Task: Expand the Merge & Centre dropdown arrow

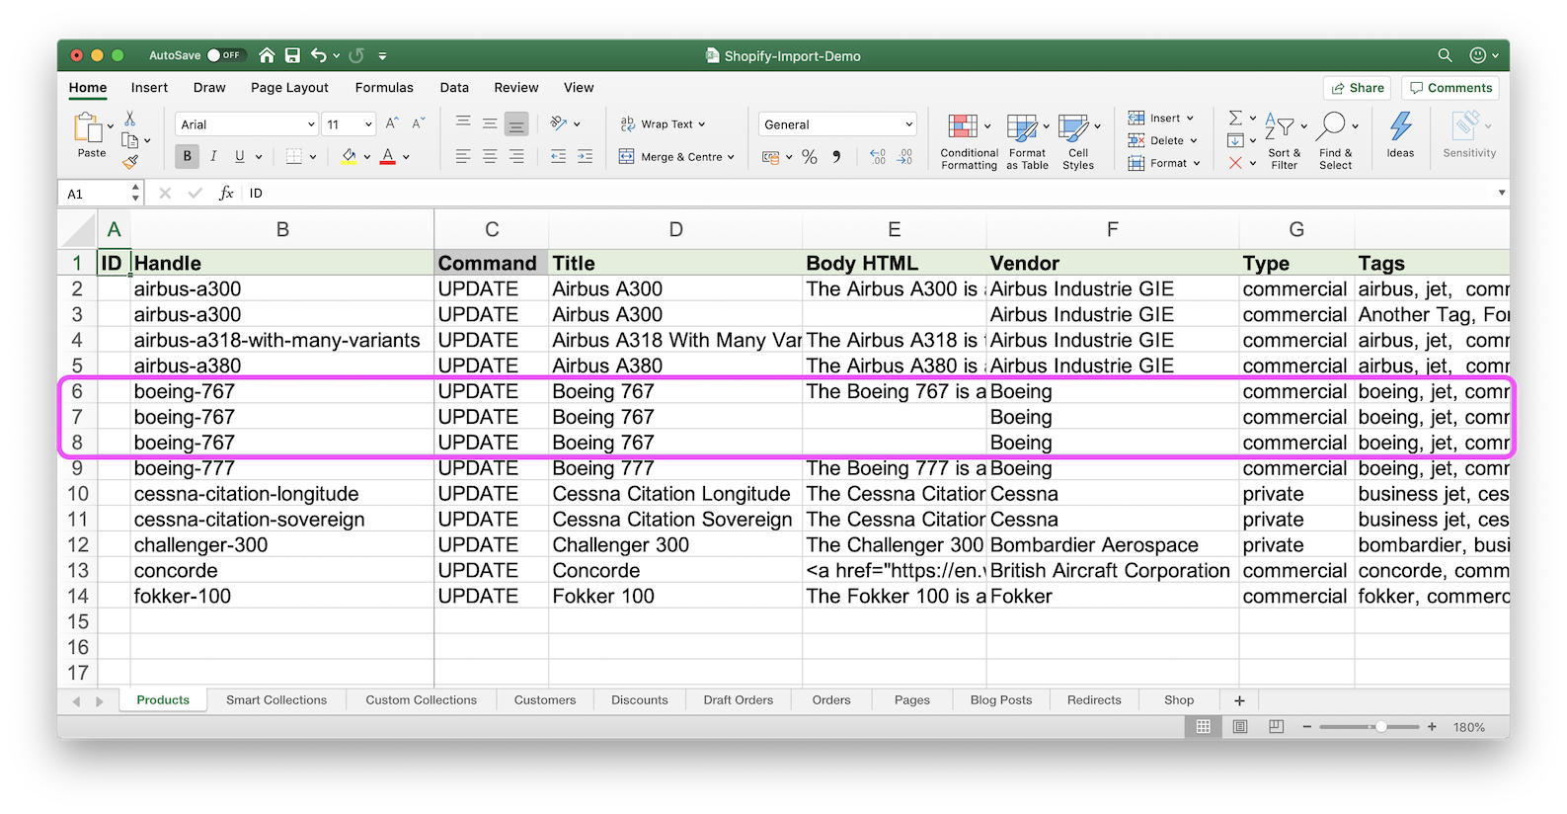Action: (731, 157)
